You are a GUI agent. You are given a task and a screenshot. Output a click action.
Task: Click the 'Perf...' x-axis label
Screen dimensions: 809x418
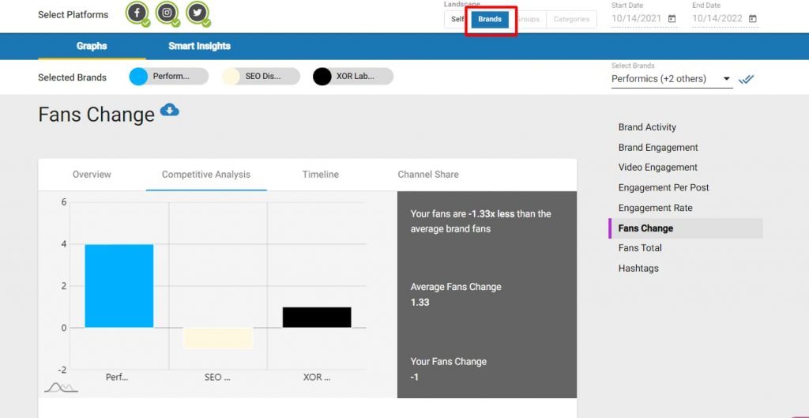117,377
